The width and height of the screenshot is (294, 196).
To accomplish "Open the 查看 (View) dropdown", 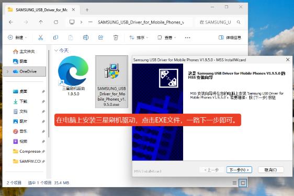I will click(x=167, y=38).
